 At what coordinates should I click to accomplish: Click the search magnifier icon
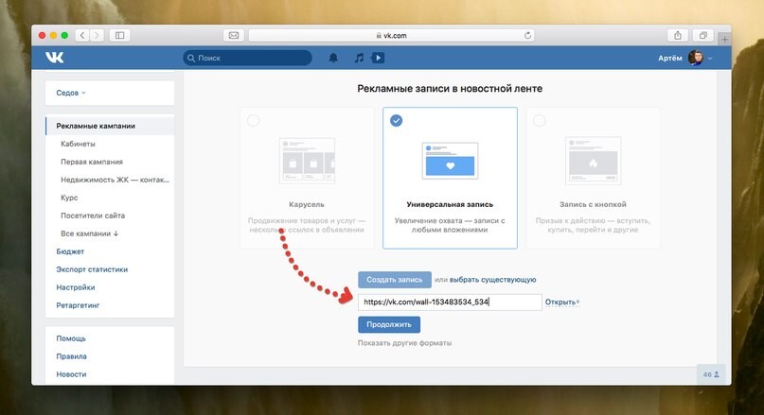pyautogui.click(x=191, y=58)
